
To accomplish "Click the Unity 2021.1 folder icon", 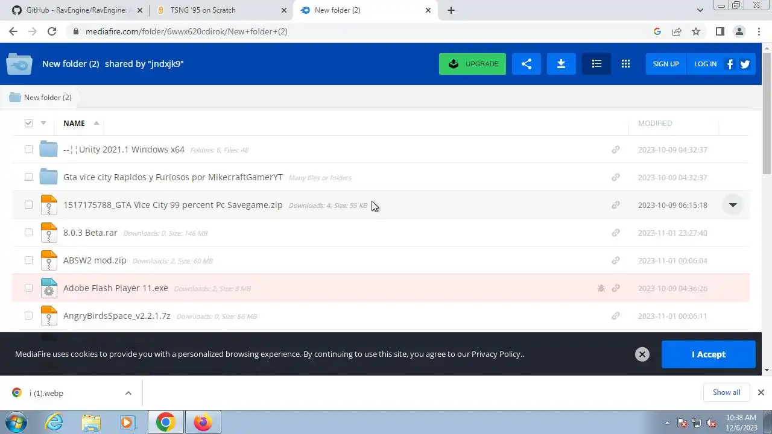I will tap(48, 149).
